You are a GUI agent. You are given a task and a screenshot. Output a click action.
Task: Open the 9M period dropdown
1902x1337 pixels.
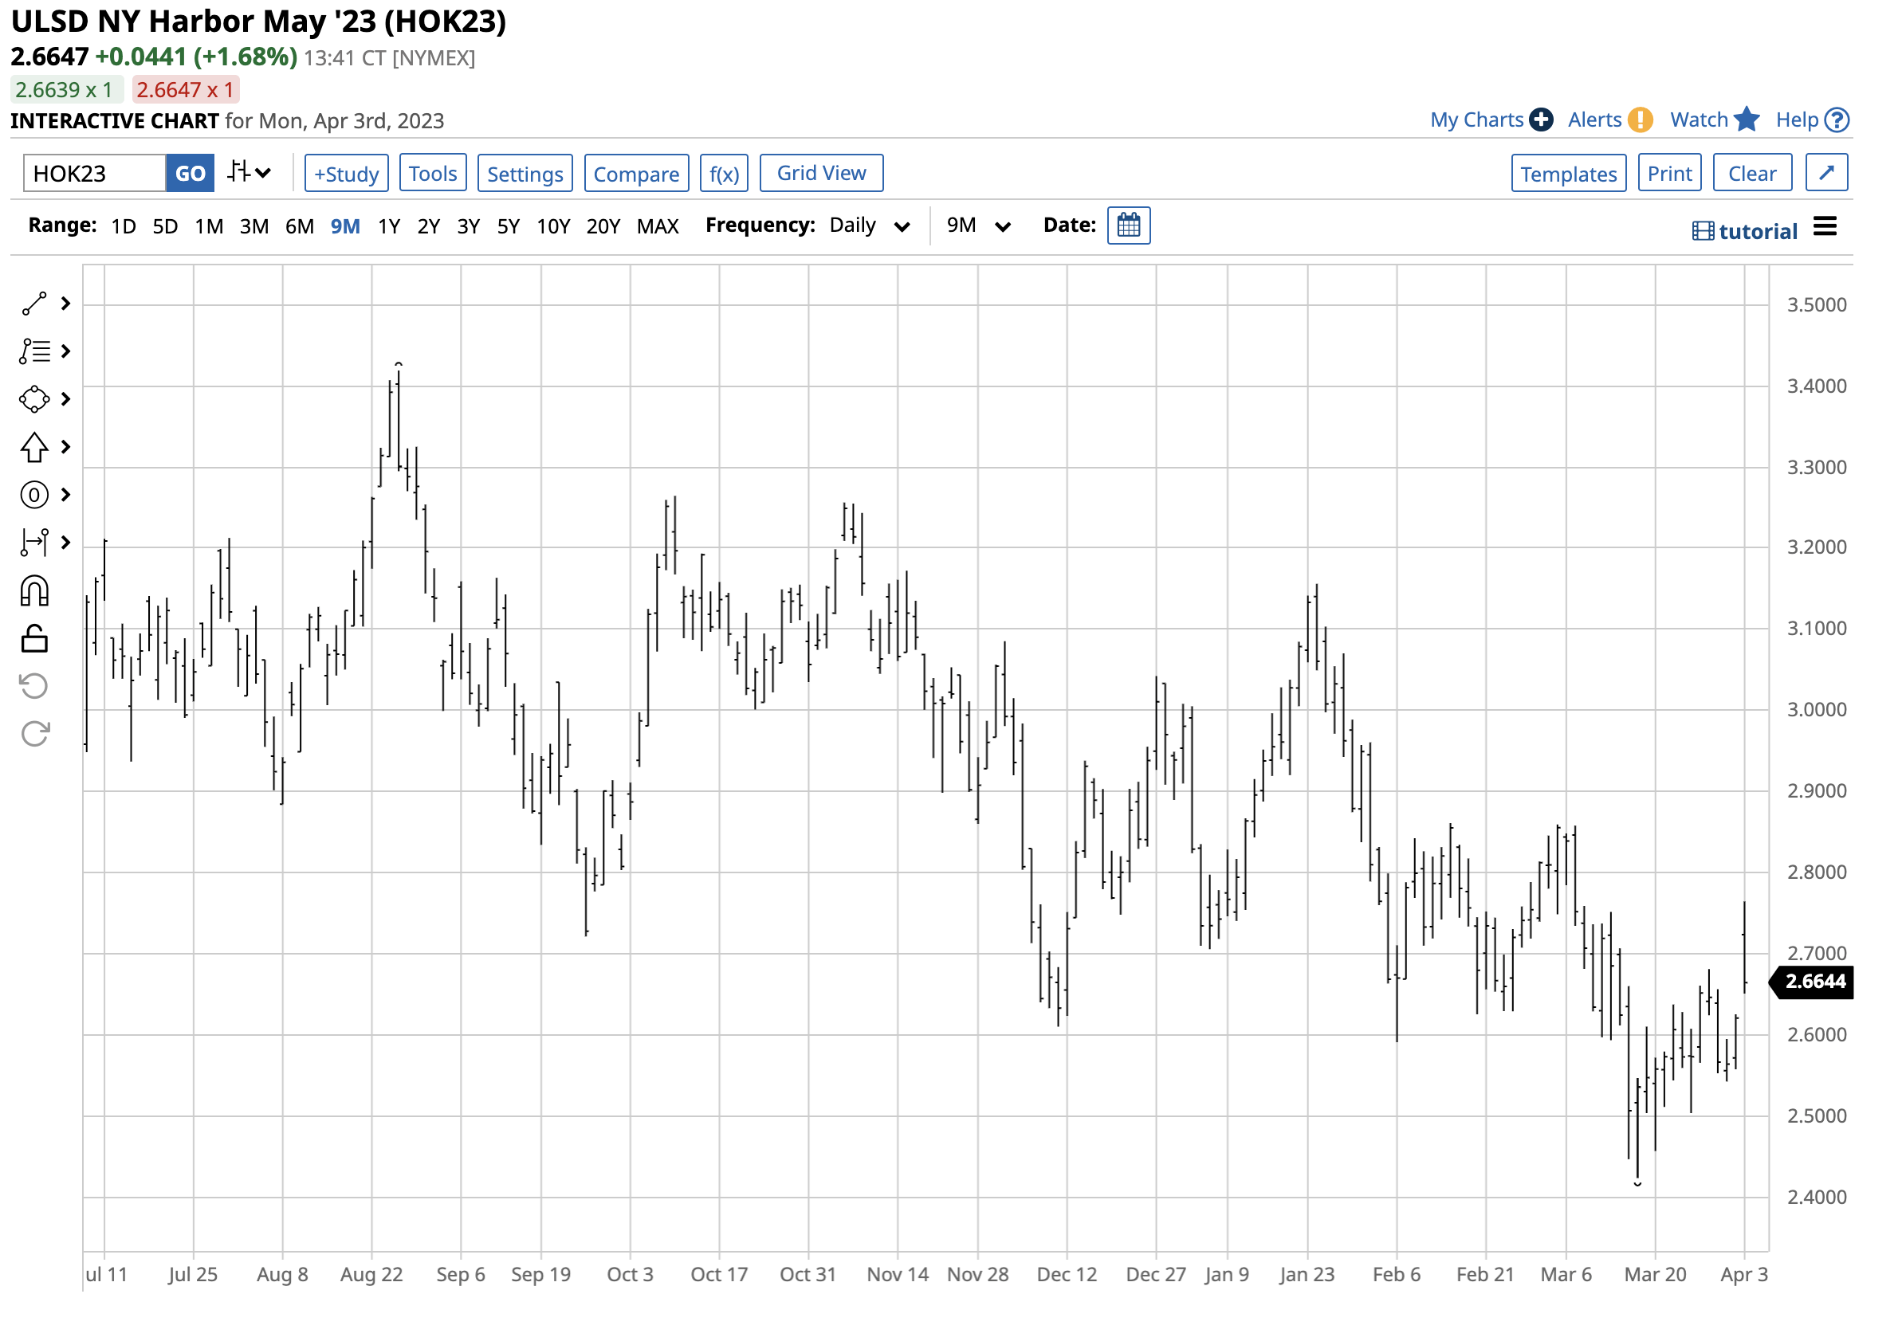point(978,225)
